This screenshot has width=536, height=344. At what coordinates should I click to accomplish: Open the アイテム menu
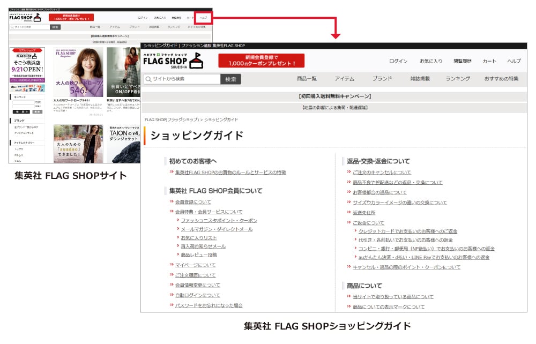344,78
